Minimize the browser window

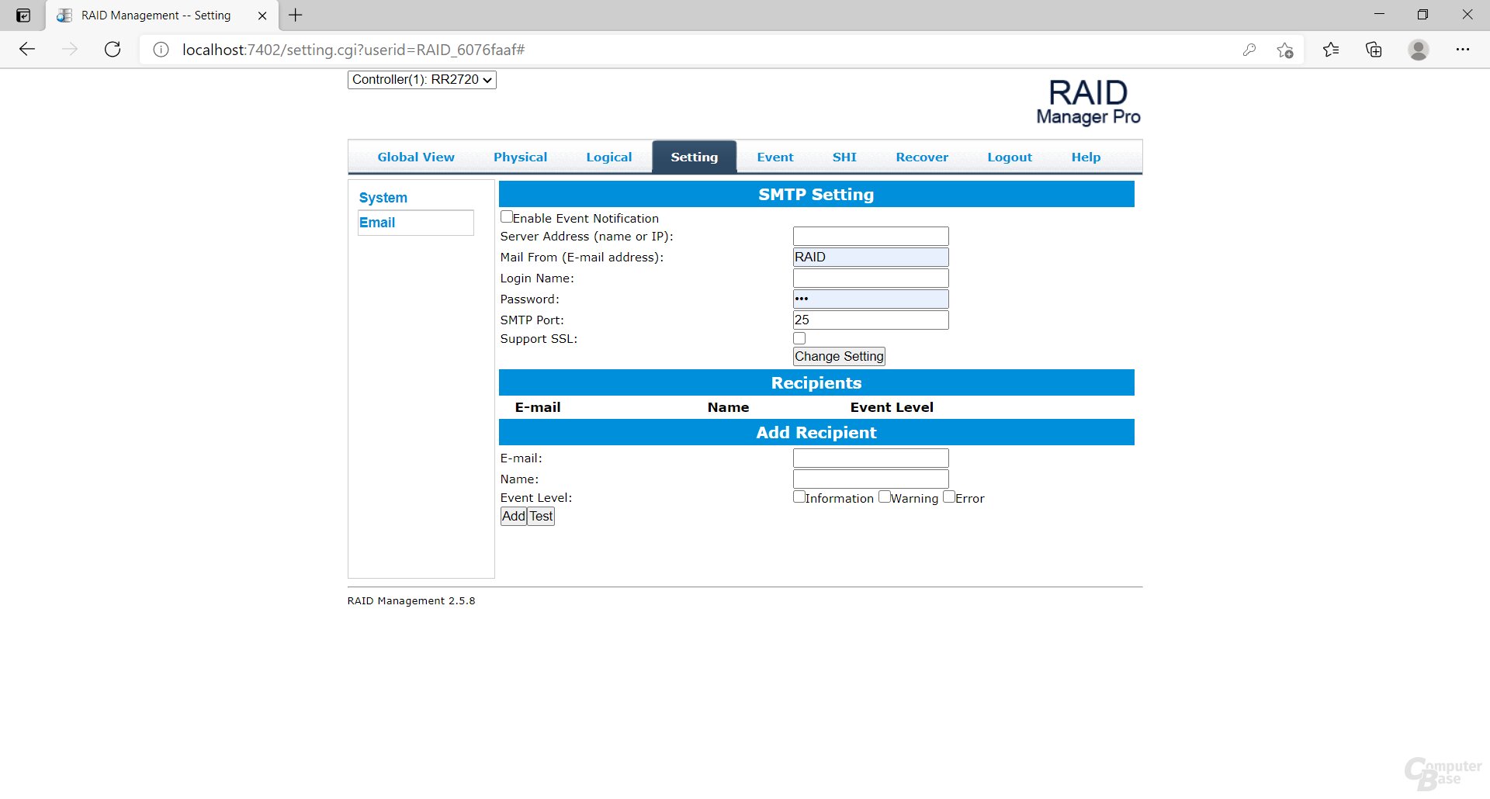(x=1379, y=15)
